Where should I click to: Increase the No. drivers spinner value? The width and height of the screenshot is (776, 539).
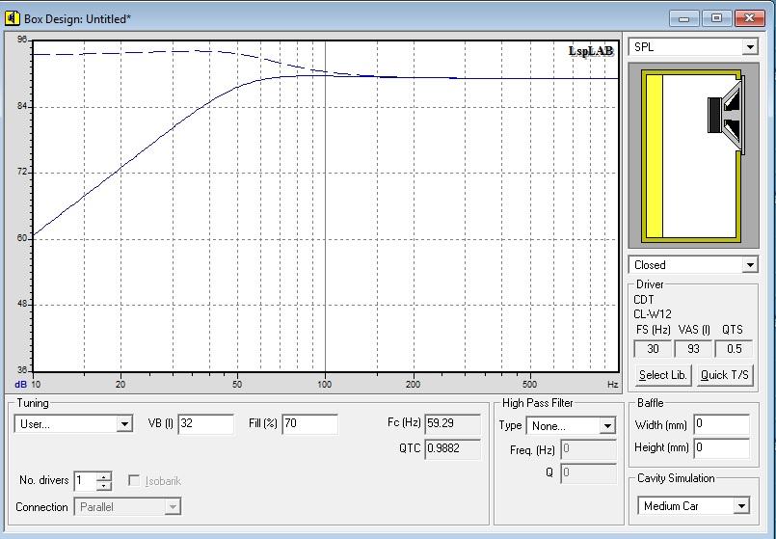tap(104, 476)
